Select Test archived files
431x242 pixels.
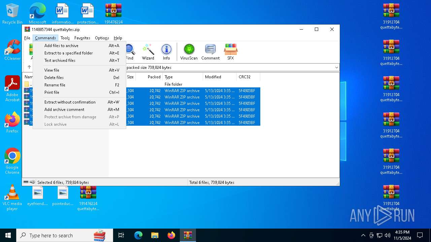tap(79, 61)
